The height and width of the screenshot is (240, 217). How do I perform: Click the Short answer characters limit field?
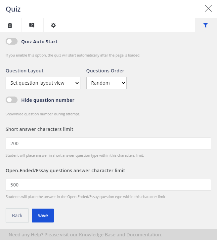108,143
